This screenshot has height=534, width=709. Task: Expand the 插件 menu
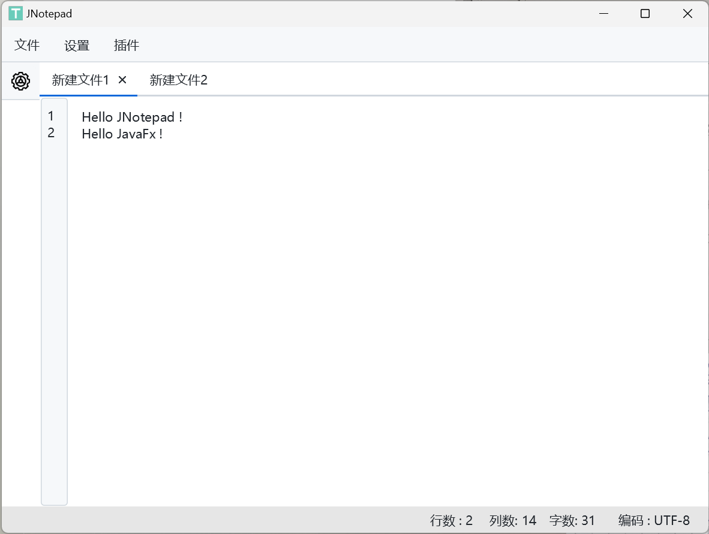(x=127, y=46)
